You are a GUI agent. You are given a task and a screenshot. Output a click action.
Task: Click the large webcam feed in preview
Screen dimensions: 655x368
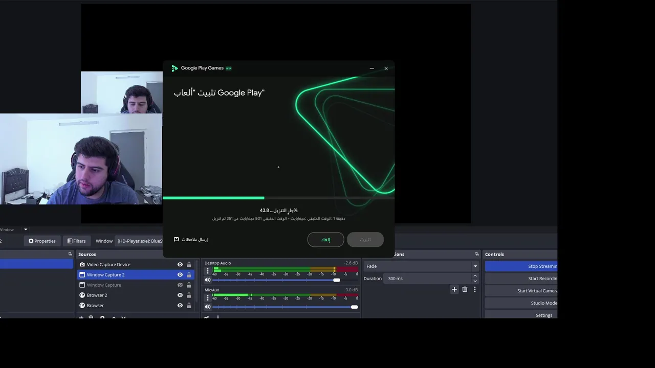pos(81,159)
